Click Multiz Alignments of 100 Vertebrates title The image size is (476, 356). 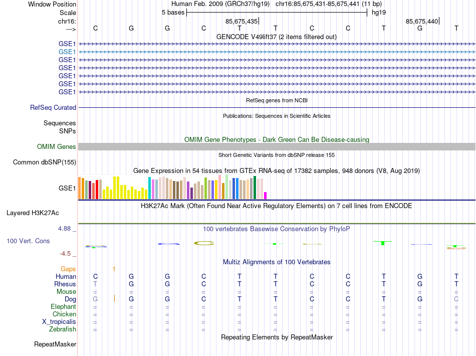tap(277, 262)
